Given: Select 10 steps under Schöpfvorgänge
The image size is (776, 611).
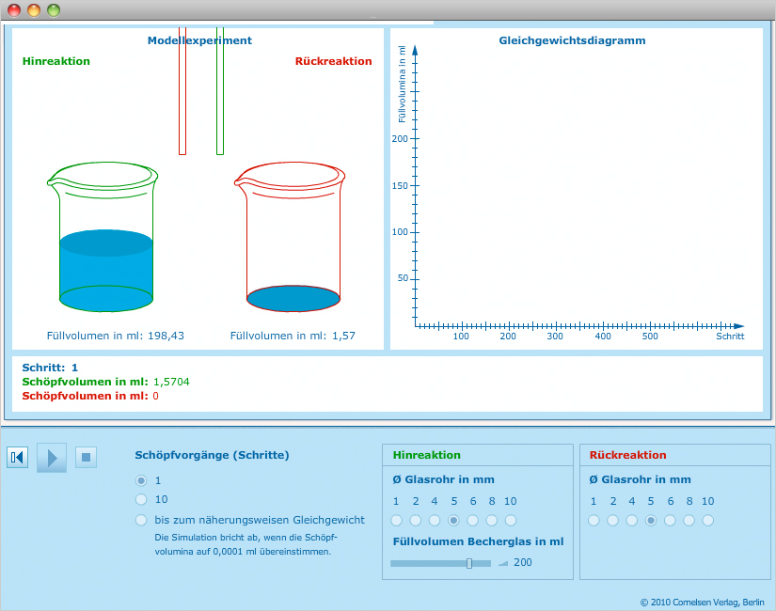Looking at the screenshot, I should tap(142, 500).
